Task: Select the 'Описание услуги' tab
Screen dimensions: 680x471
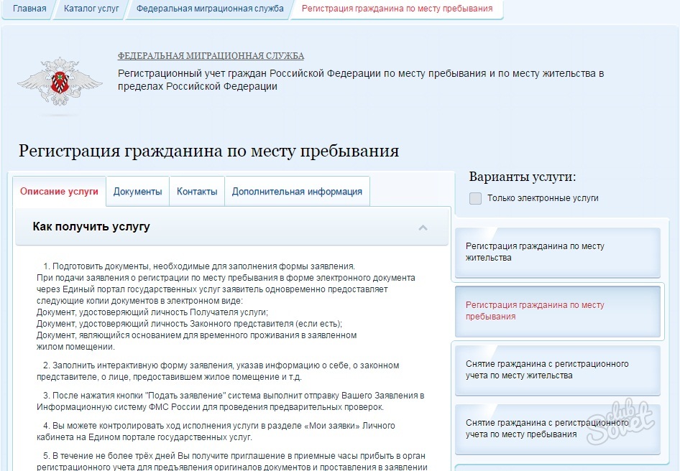Action: click(x=60, y=192)
